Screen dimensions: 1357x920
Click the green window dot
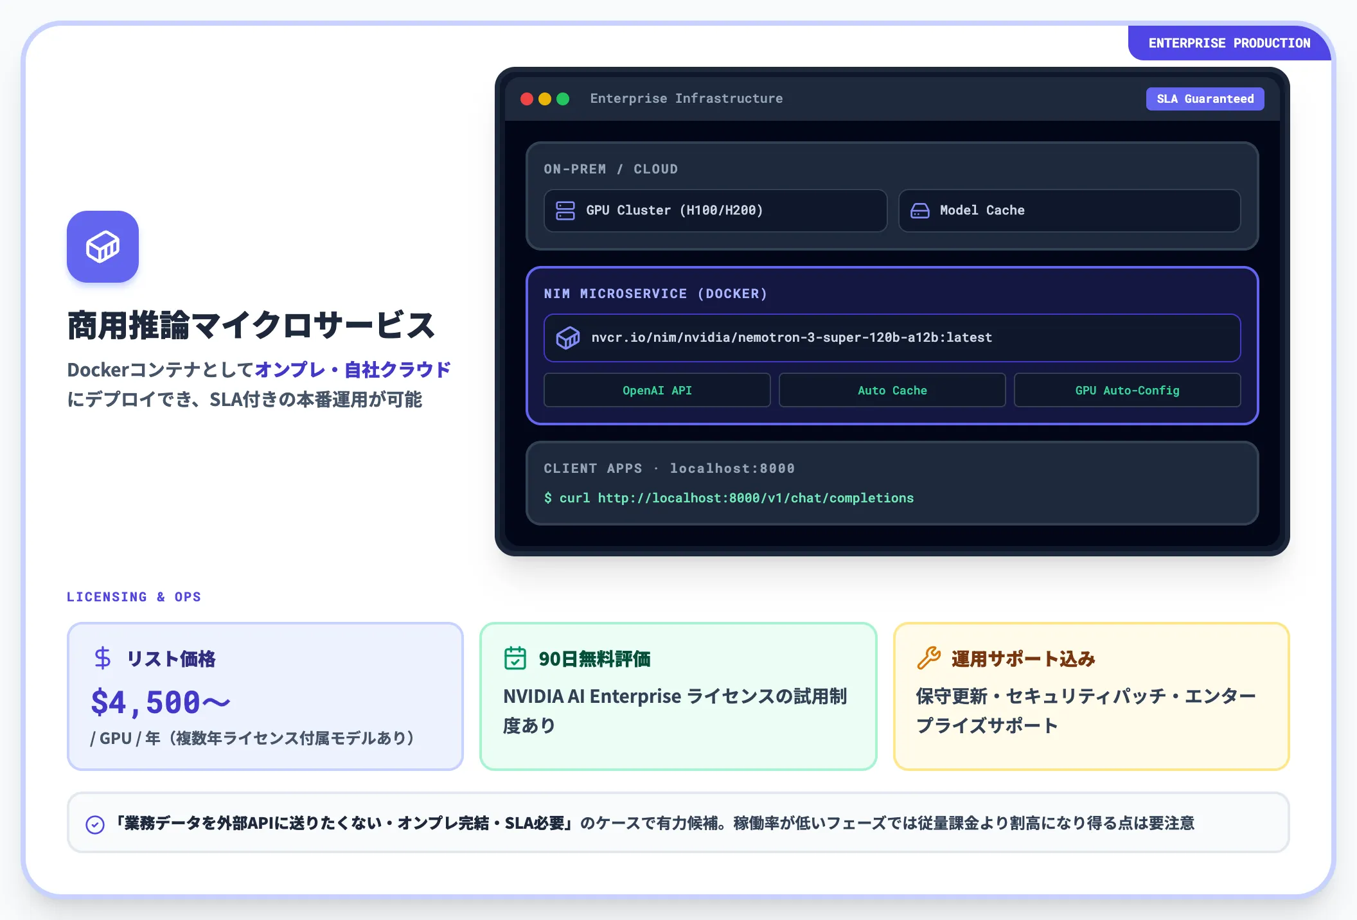[563, 99]
